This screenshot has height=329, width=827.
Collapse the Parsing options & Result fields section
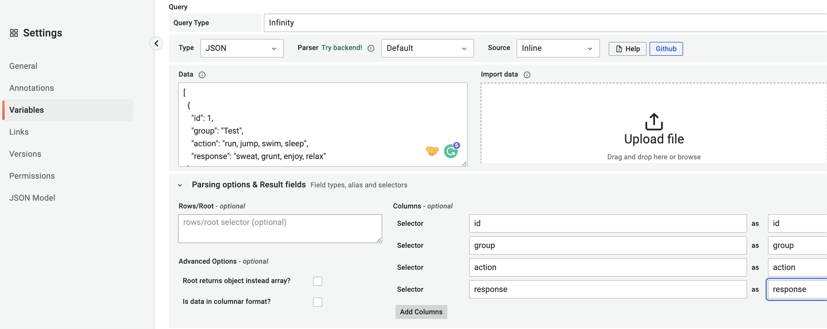(x=180, y=185)
